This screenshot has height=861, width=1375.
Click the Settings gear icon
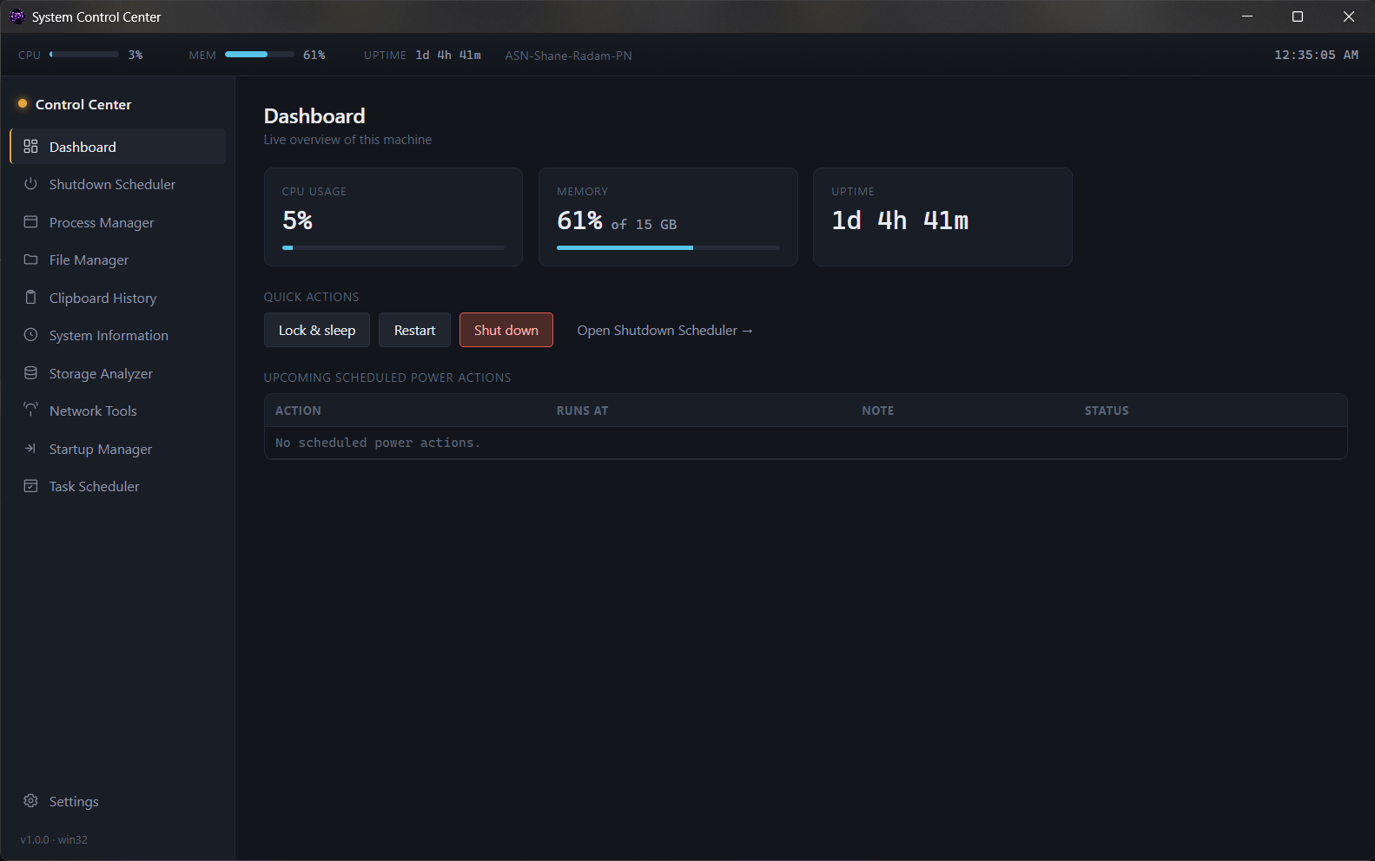pos(30,801)
